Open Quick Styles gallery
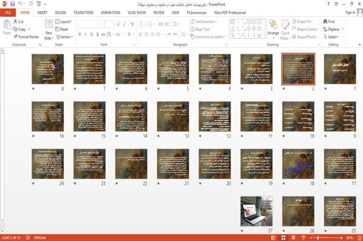Screen dimensions: 363x241 pos(285,30)
